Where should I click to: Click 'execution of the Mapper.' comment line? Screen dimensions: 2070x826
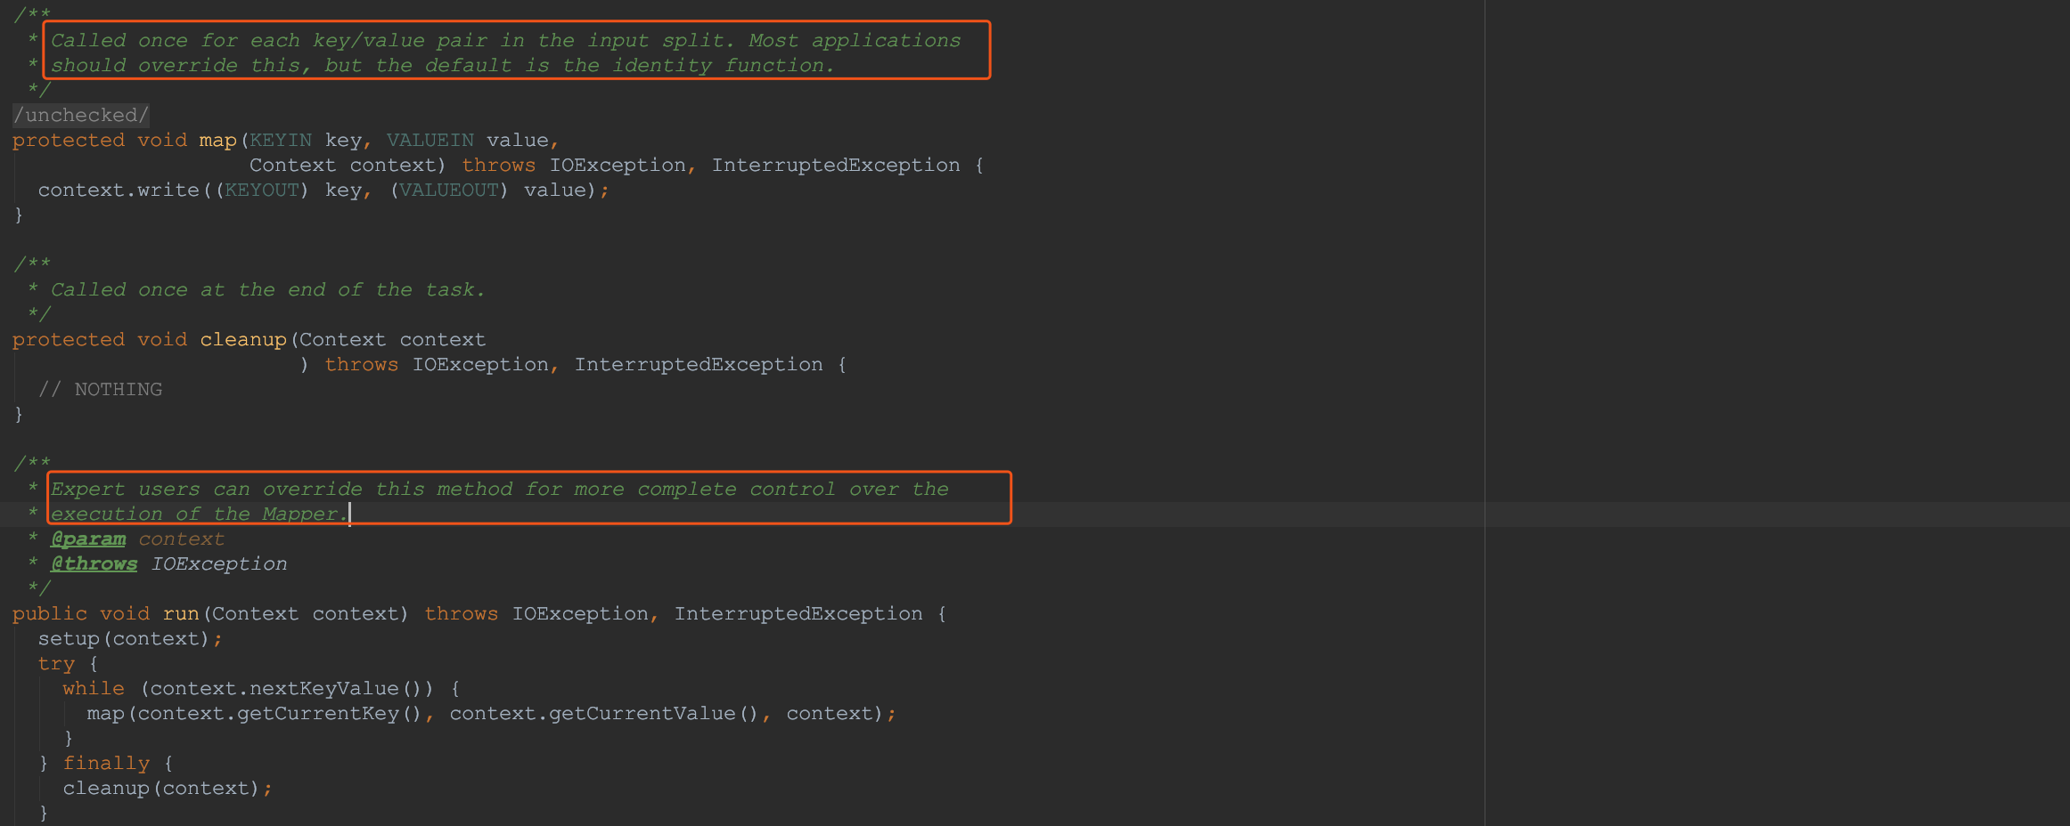click(x=200, y=514)
